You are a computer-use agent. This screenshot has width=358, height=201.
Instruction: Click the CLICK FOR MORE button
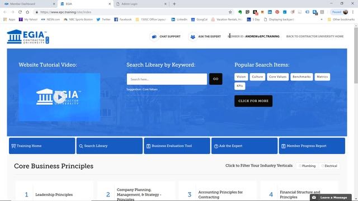(253, 101)
